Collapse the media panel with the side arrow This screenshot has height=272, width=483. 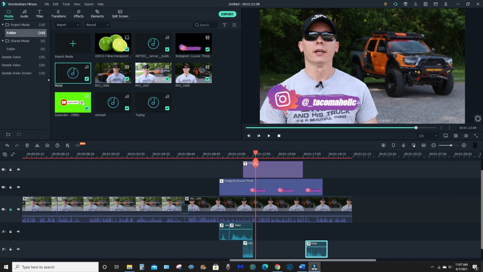coord(48,80)
